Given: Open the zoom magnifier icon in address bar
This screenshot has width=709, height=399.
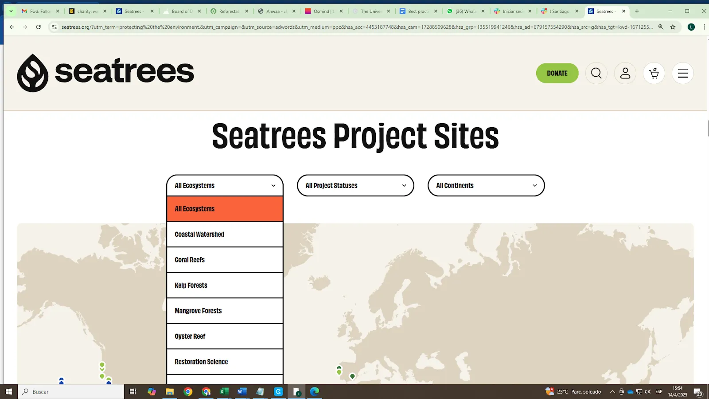Looking at the screenshot, I should 661,27.
